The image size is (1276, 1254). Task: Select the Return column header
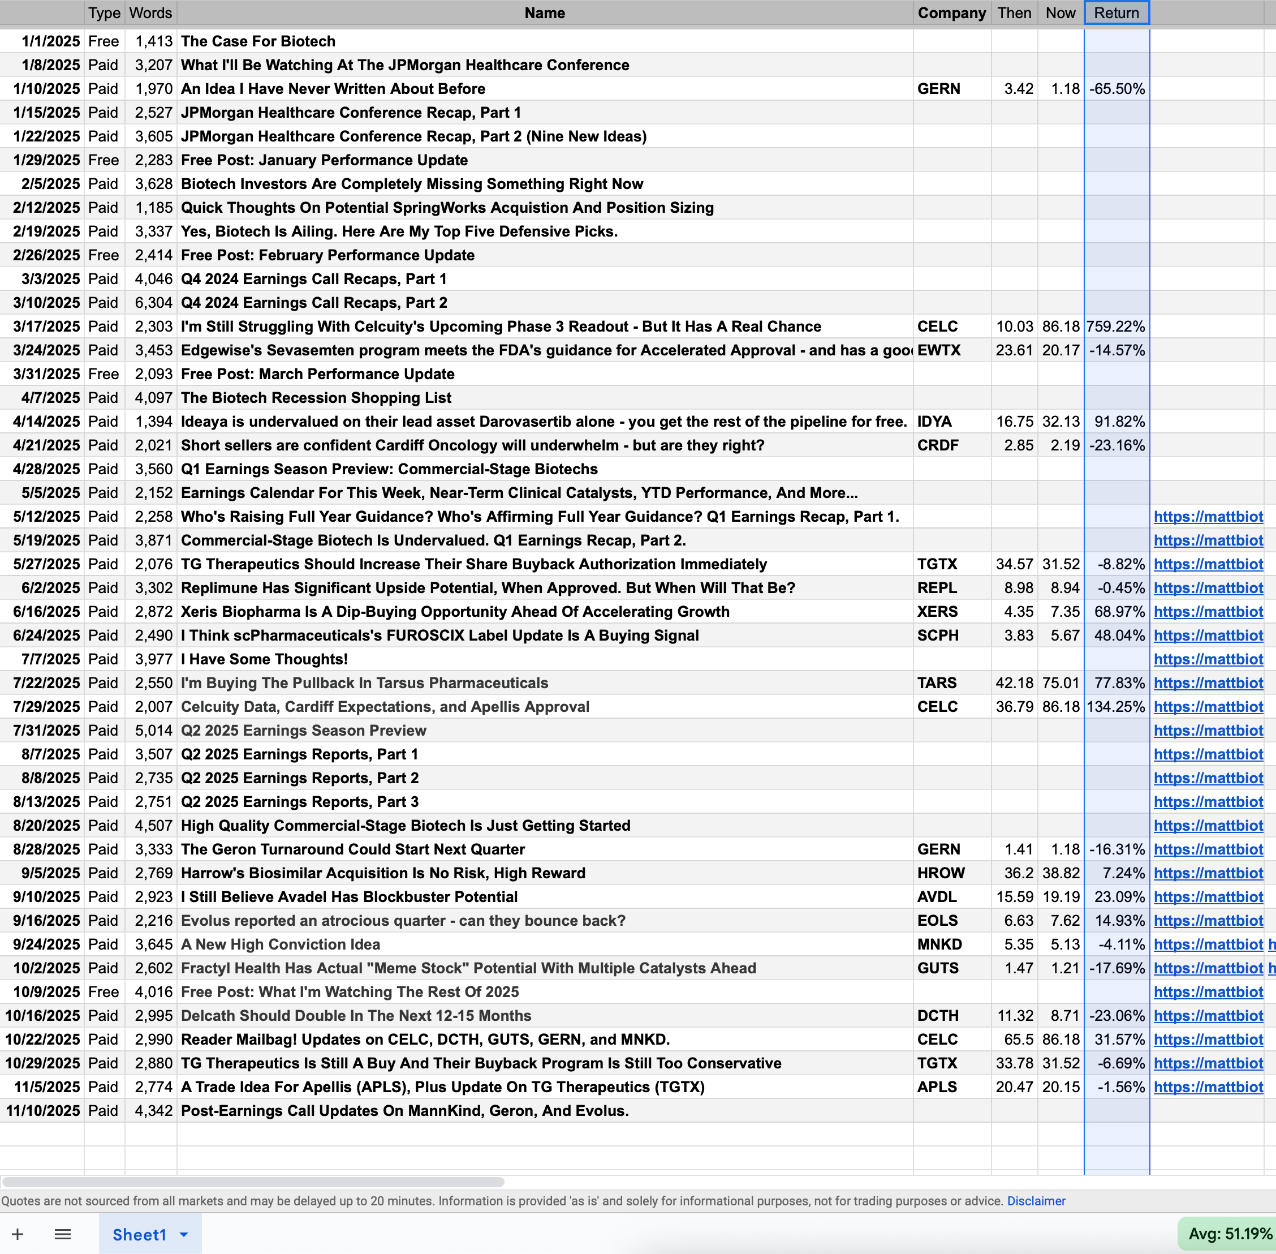[1116, 13]
